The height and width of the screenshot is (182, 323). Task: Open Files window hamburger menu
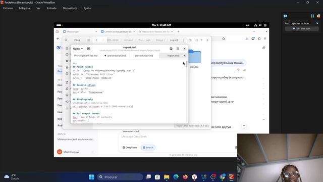click(x=89, y=40)
